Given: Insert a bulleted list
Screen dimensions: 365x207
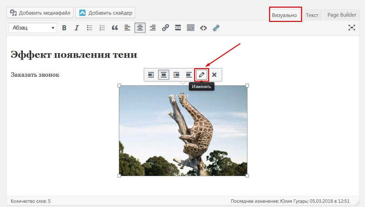Looking at the screenshot, I should coord(90,28).
